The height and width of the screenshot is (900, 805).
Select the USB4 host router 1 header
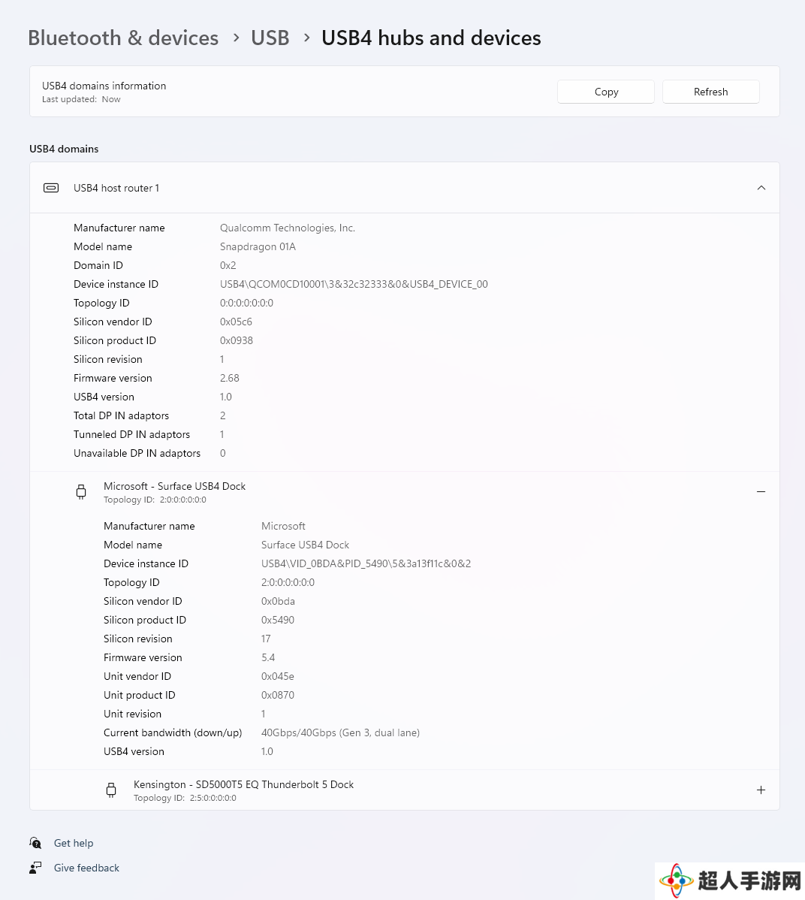click(116, 188)
